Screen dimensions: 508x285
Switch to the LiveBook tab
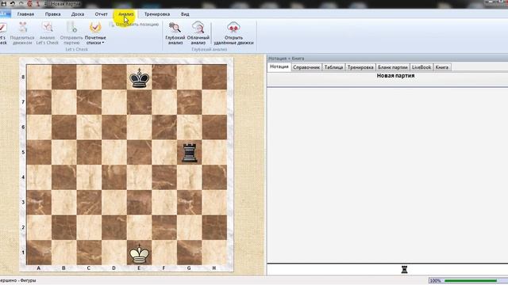[x=421, y=67]
